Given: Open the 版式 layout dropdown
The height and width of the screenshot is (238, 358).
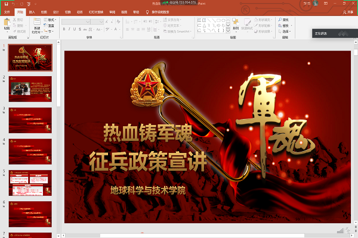Looking at the screenshot, I should 51,20.
